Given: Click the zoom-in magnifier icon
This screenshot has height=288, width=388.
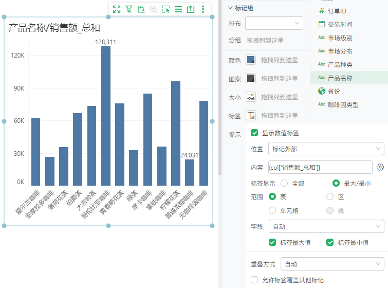Looking at the screenshot, I should click(x=154, y=9).
